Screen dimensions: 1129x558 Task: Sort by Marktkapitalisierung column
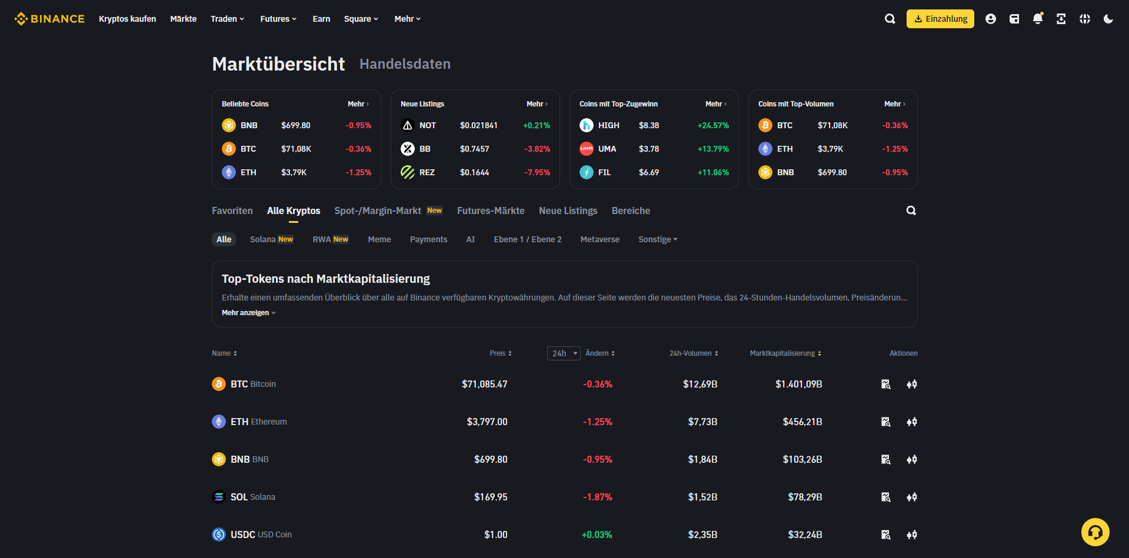tap(785, 353)
